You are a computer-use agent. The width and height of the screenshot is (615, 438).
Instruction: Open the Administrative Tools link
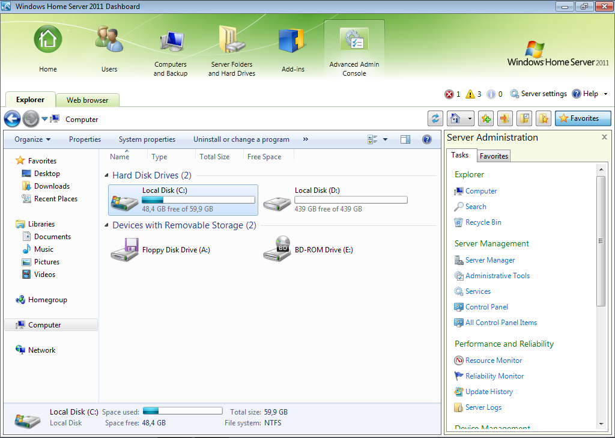point(497,276)
